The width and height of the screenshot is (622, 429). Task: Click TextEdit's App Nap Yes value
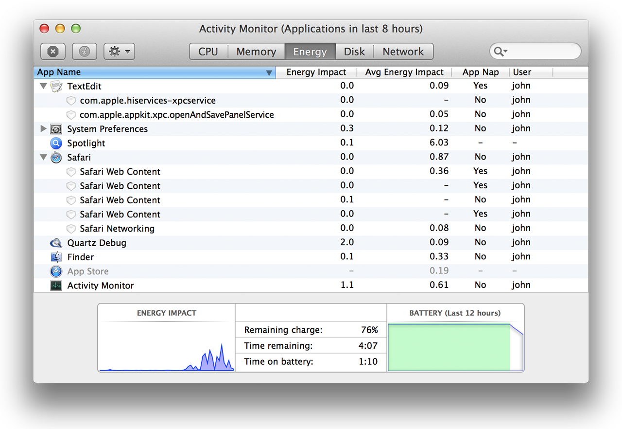pyautogui.click(x=480, y=86)
